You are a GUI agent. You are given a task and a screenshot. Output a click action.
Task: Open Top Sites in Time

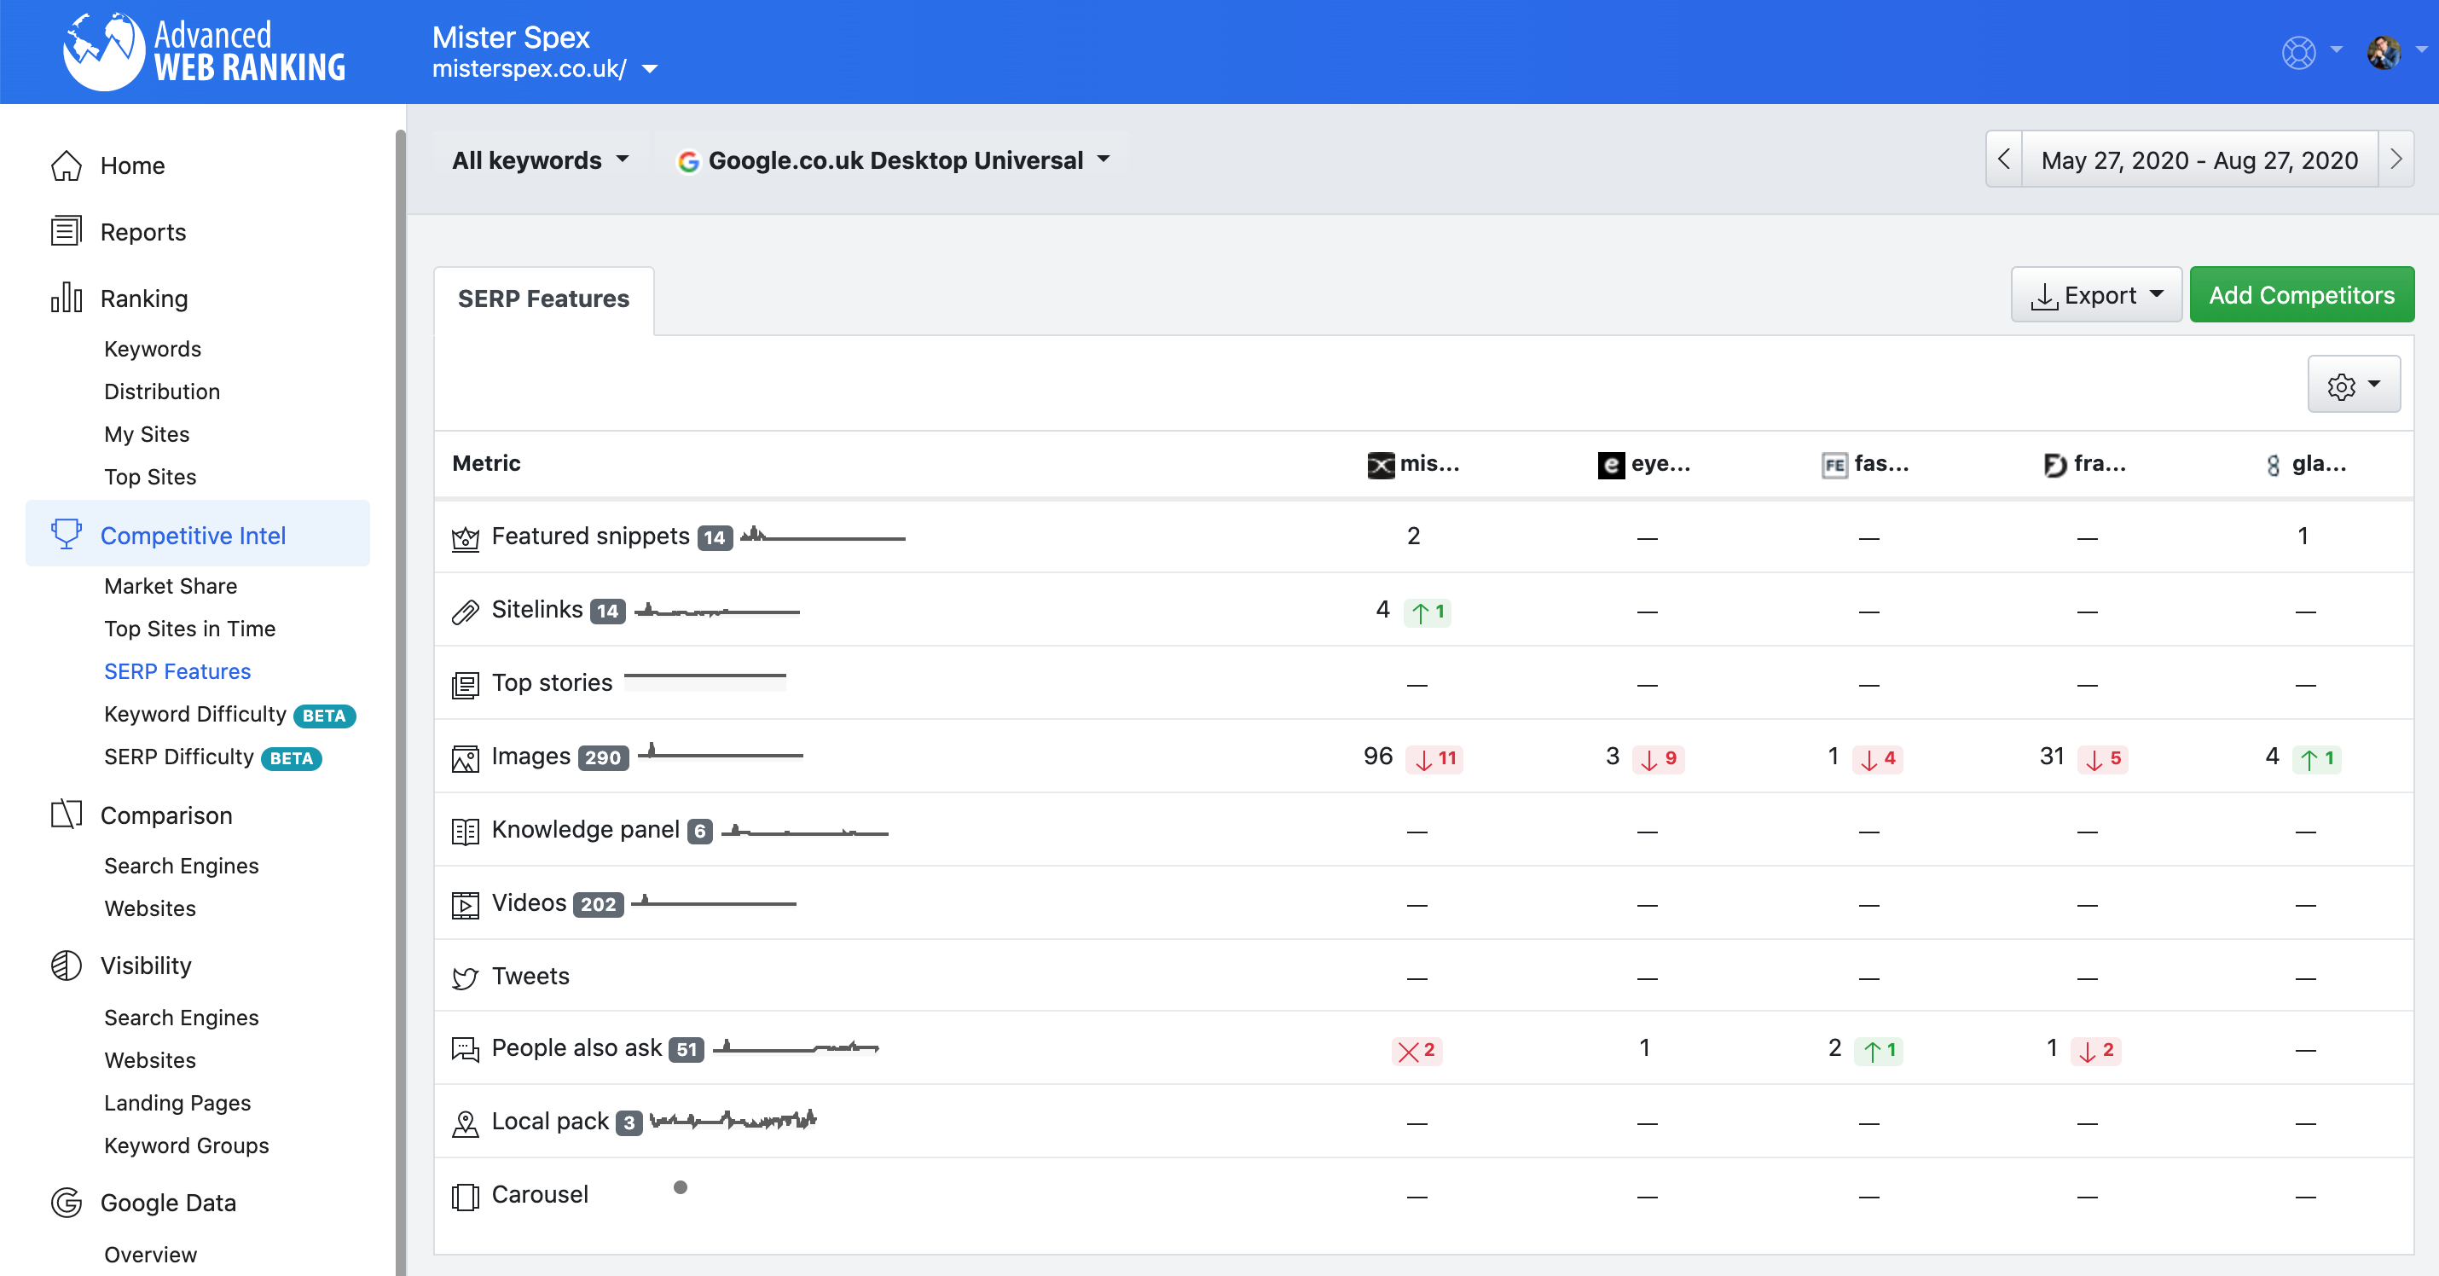pyautogui.click(x=189, y=628)
